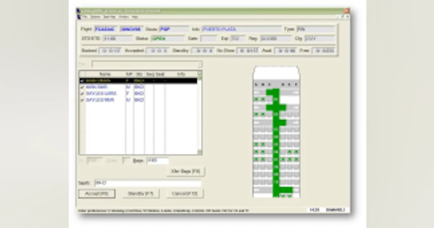
Task: Select the highlighted passenger row in the list
Action: coord(138,80)
